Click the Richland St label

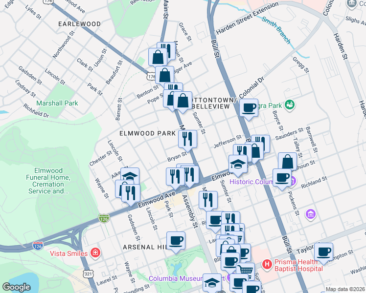(x=314, y=183)
